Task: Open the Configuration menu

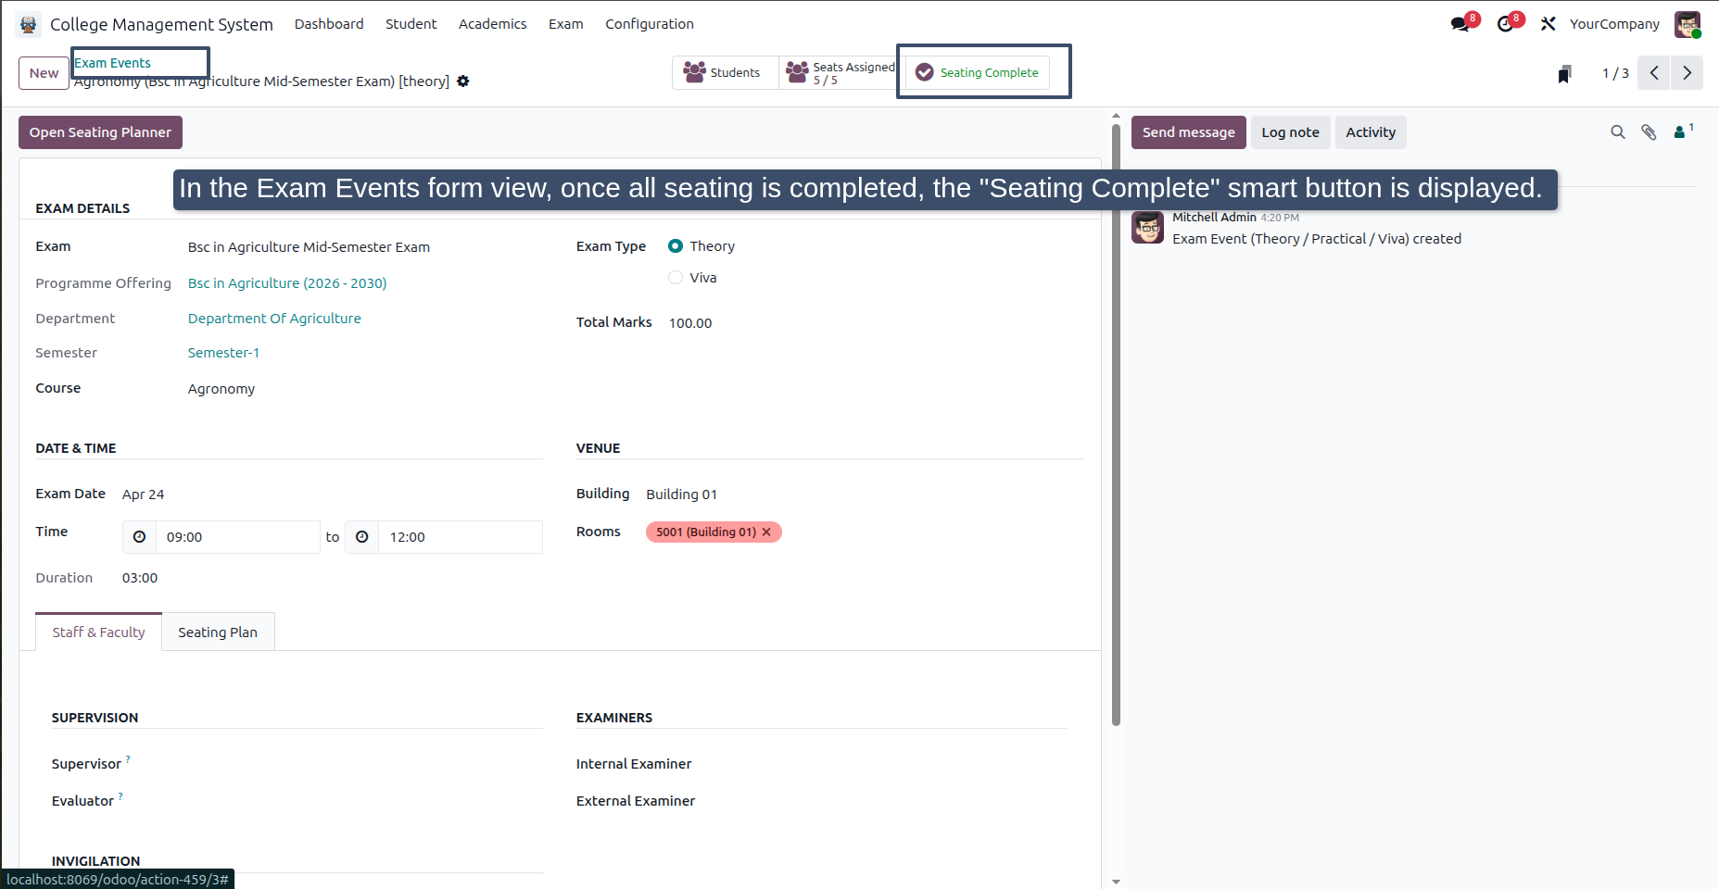Action: 650,24
